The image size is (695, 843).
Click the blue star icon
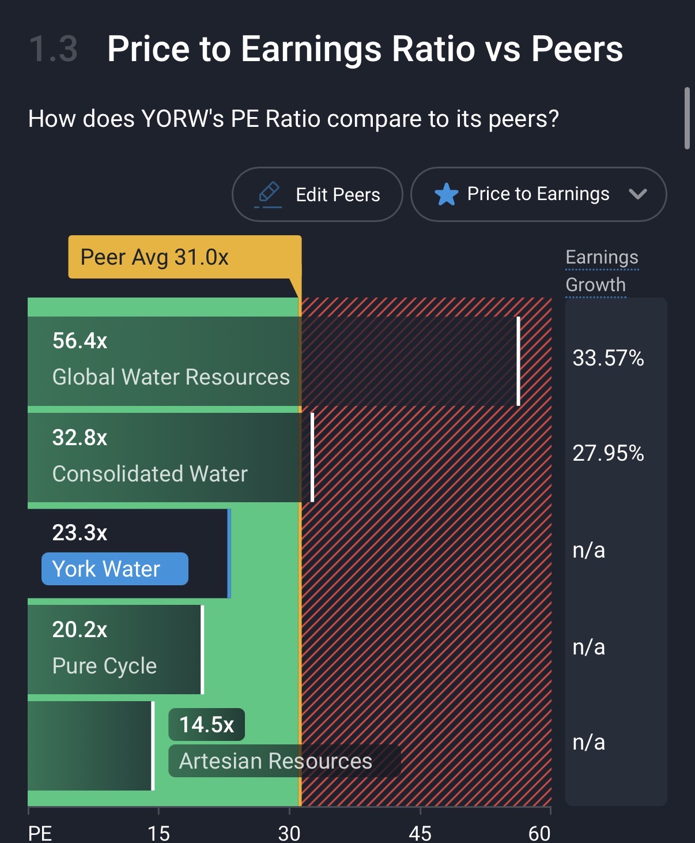(x=446, y=194)
